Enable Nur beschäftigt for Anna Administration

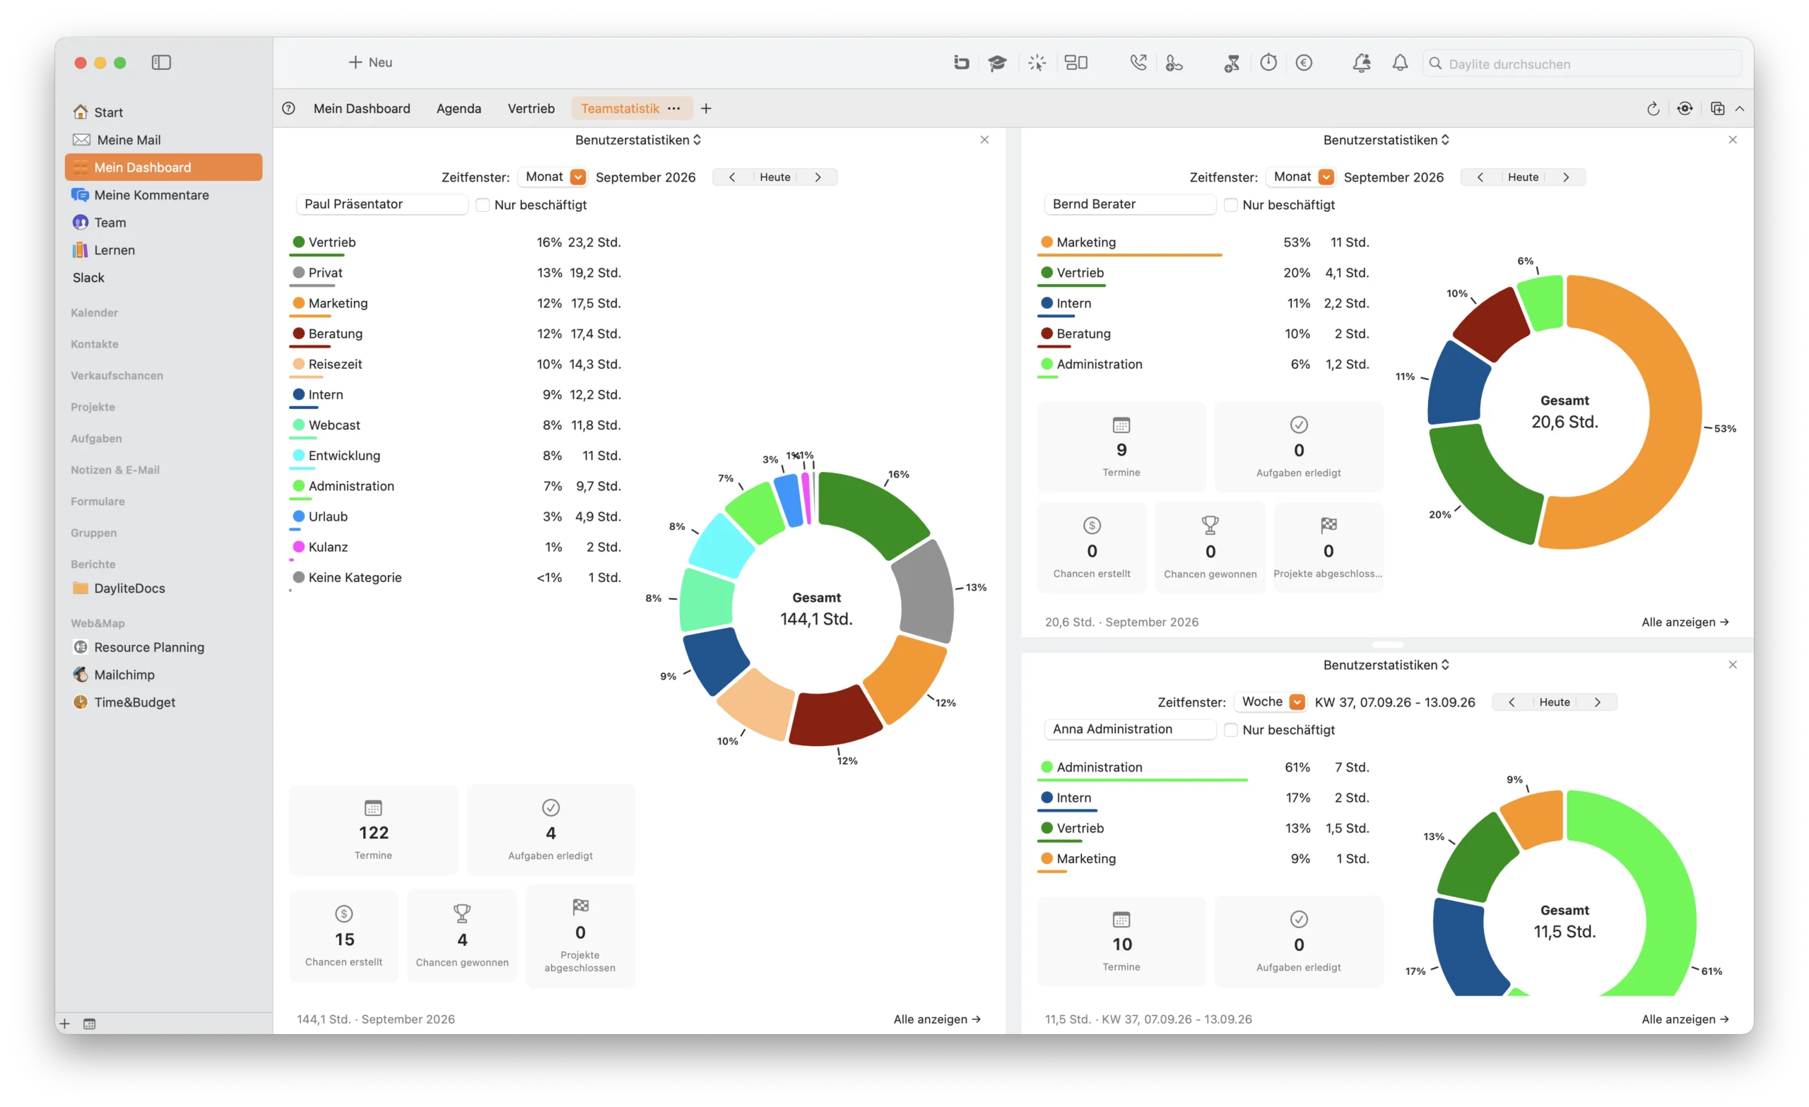tap(1230, 730)
